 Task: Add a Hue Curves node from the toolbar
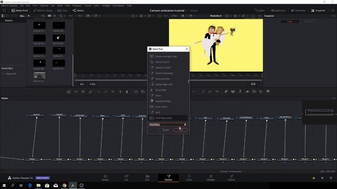pyautogui.click(x=113, y=92)
